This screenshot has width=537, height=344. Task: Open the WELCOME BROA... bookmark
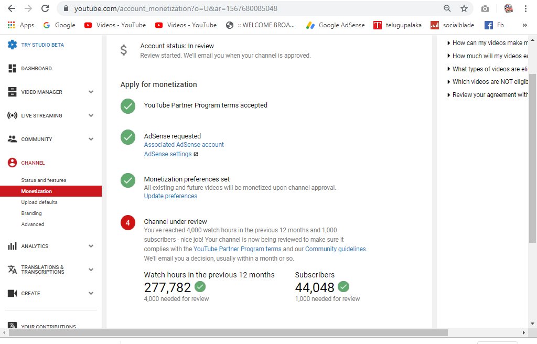click(260, 25)
